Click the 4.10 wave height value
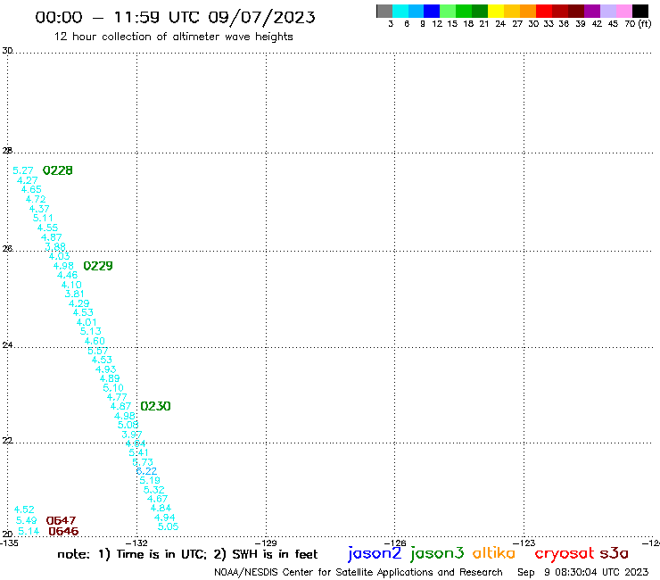This screenshot has height=580, width=660. pos(71,285)
